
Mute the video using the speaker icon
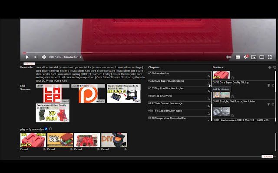43,57
